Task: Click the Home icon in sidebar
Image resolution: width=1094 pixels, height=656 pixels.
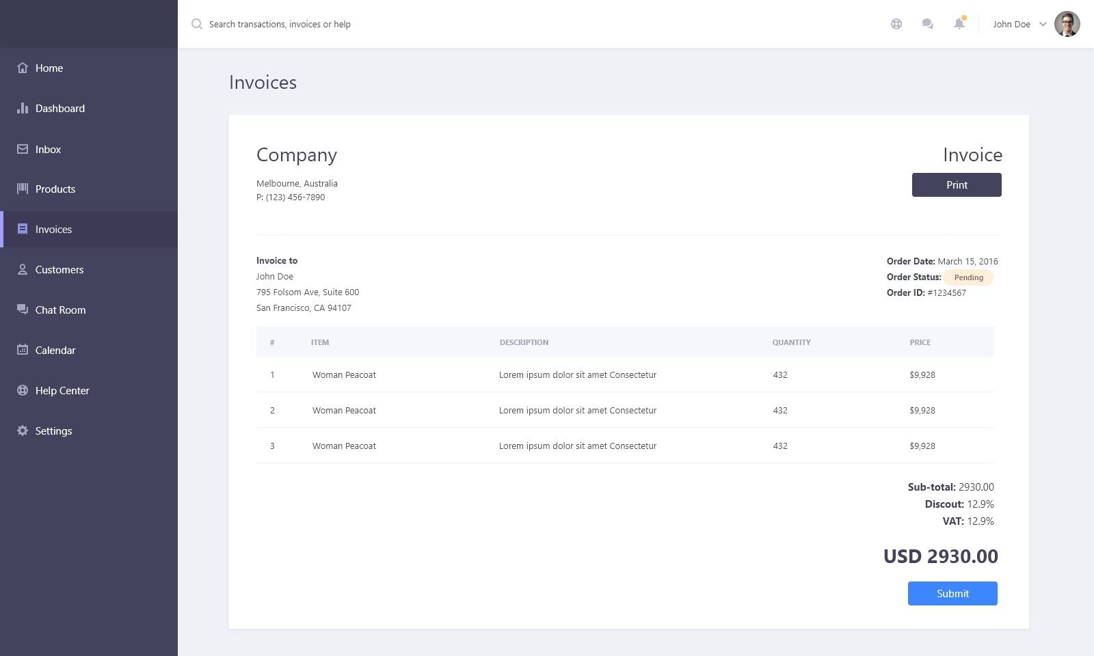Action: pyautogui.click(x=23, y=68)
